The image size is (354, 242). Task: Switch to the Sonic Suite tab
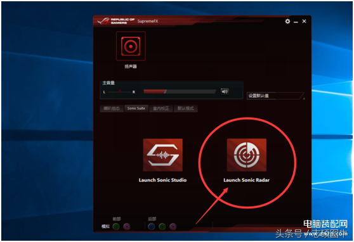tap(136, 108)
